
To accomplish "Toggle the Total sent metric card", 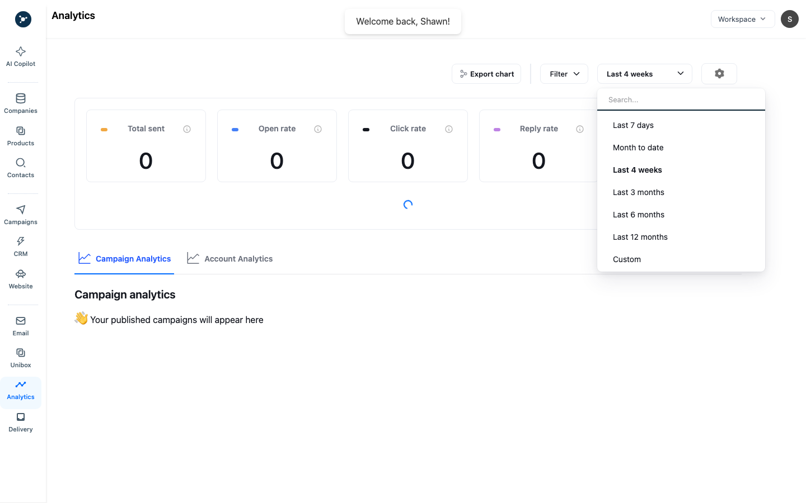I will 146,146.
